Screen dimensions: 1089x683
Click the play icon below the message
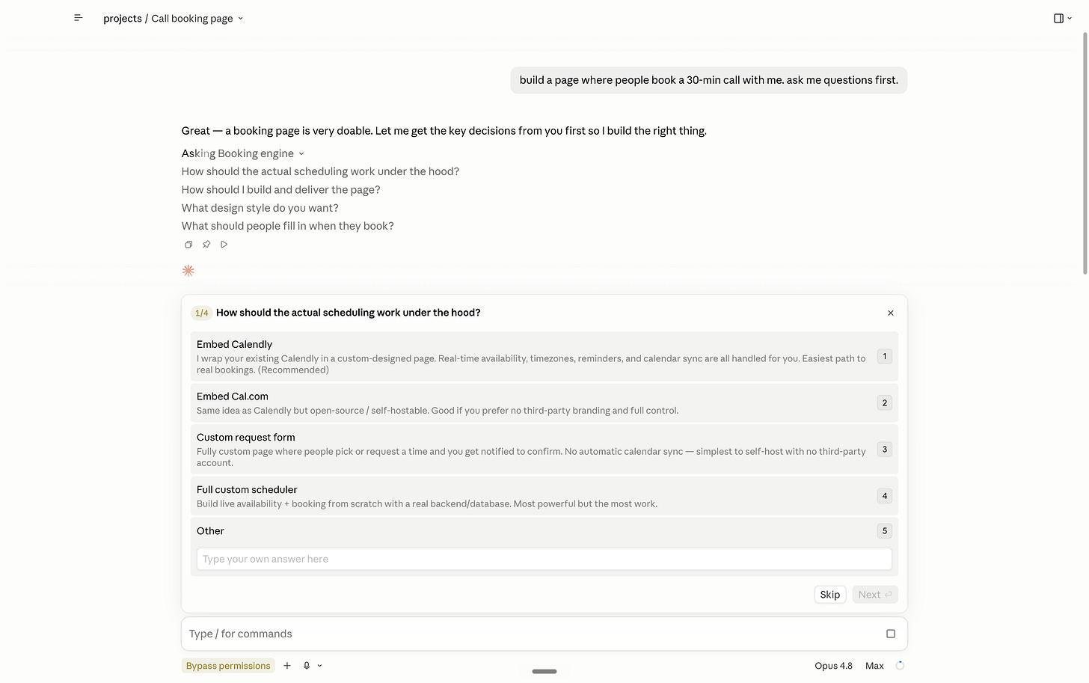224,245
